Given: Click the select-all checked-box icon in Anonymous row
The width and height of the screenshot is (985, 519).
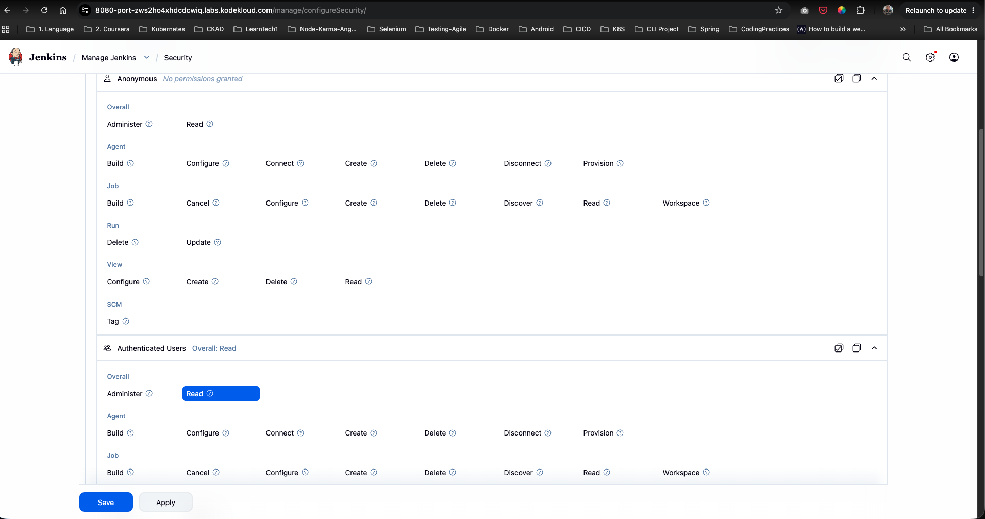Looking at the screenshot, I should click(839, 79).
